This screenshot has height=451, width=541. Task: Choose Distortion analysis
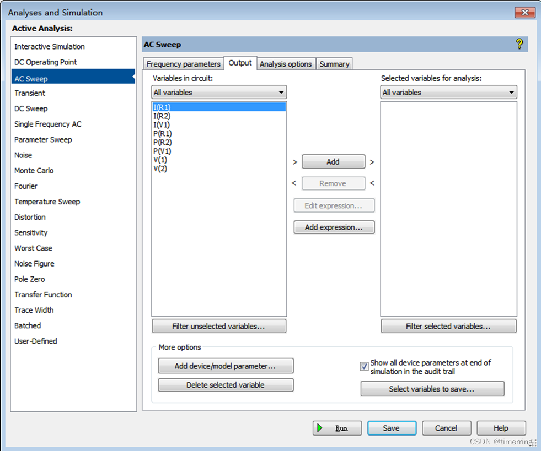coord(30,217)
